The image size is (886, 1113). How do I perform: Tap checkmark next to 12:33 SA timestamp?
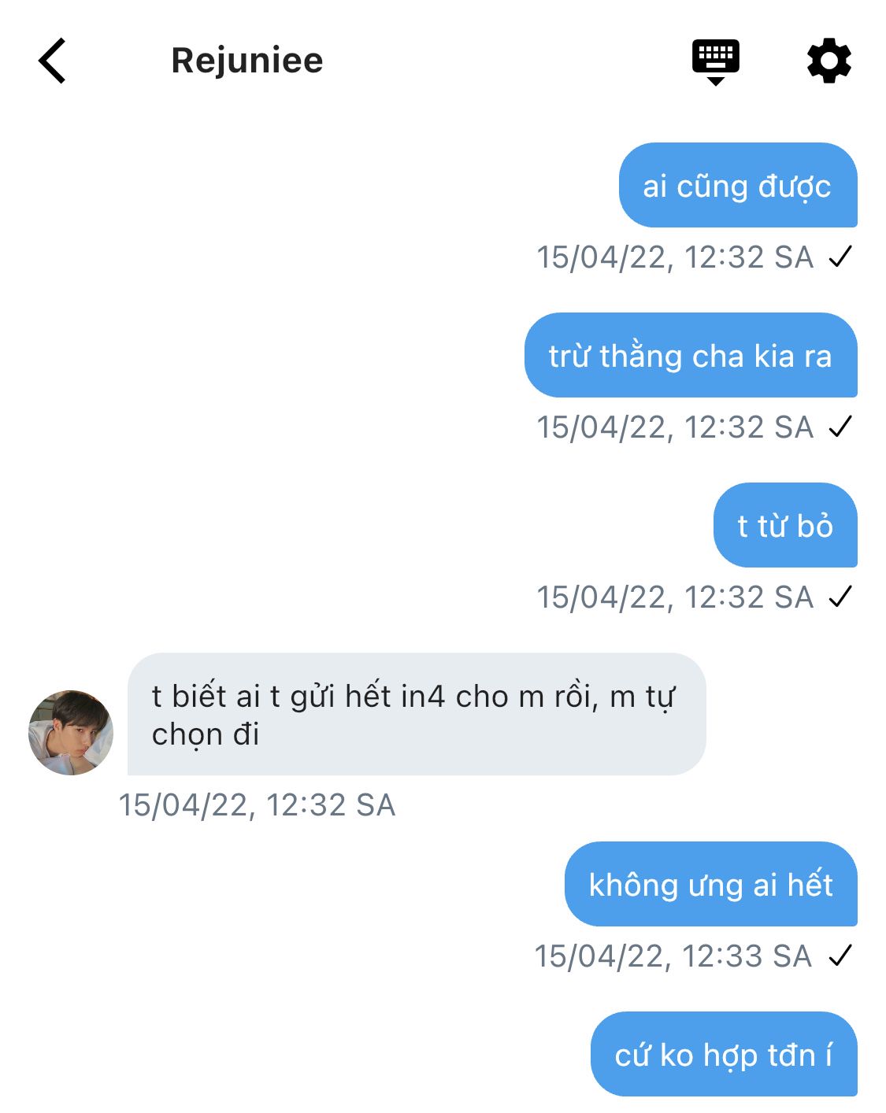[840, 956]
